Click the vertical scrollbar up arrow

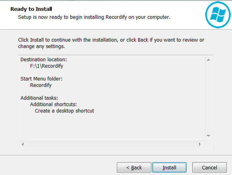click(209, 60)
